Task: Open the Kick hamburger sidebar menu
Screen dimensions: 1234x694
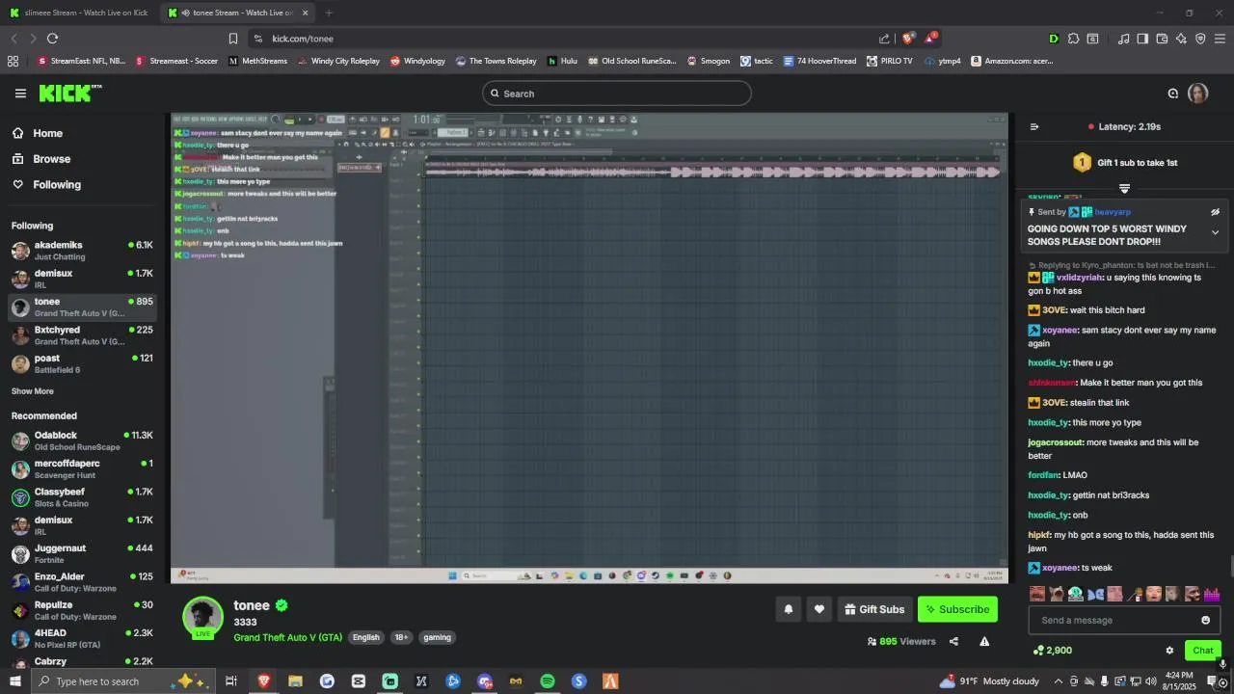Action: 20,93
